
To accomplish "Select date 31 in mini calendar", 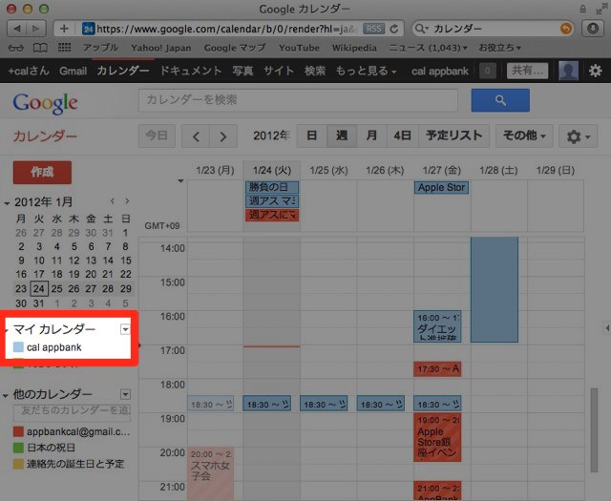I will point(38,303).
